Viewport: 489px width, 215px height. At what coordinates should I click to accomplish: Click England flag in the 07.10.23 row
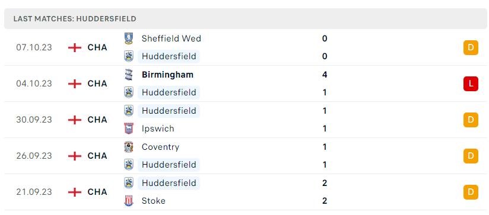[x=75, y=47]
